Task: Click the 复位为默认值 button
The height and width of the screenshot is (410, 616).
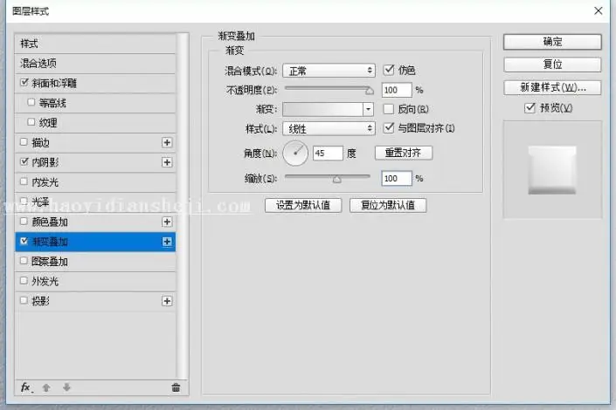Action: [388, 205]
